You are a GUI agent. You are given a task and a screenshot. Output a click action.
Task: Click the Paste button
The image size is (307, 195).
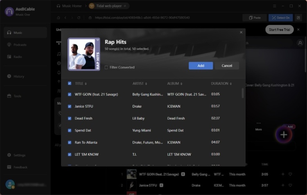coord(255,18)
